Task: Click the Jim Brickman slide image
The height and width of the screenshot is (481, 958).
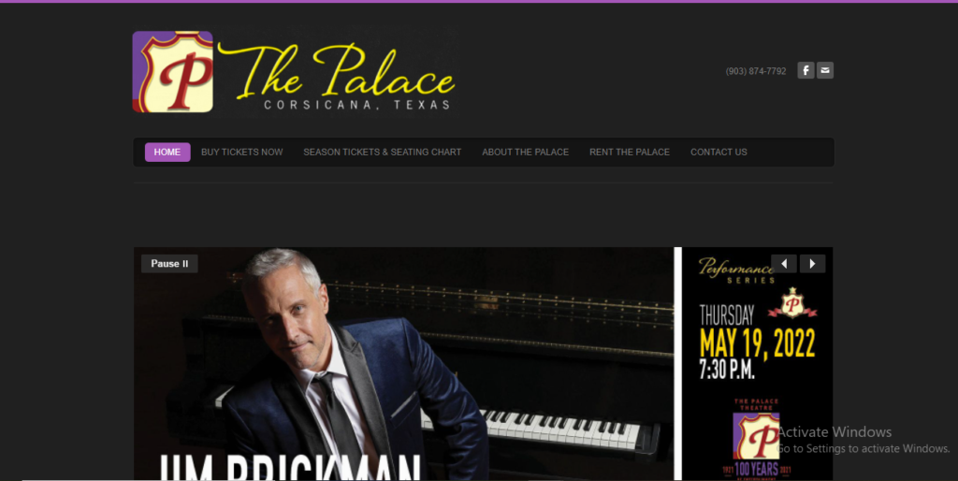Action: [403, 364]
